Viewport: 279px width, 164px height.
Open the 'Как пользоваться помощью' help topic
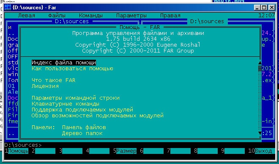click(72, 69)
